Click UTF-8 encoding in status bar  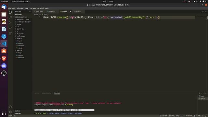click(177, 116)
